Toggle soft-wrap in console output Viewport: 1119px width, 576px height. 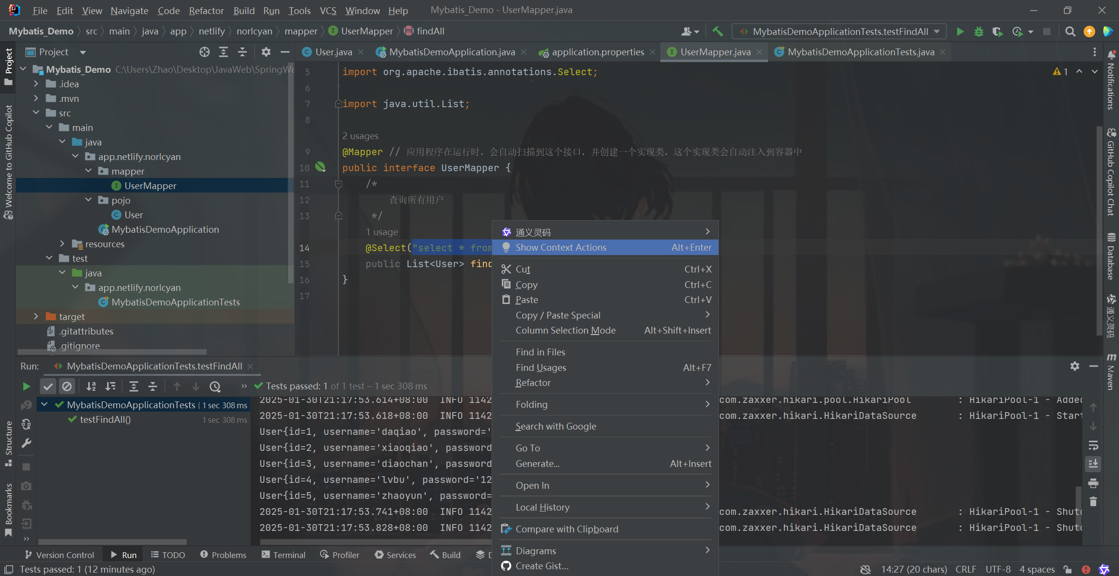(x=1093, y=445)
